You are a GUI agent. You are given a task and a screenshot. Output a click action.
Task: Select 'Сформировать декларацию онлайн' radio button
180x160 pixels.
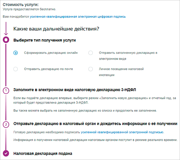point(16,53)
